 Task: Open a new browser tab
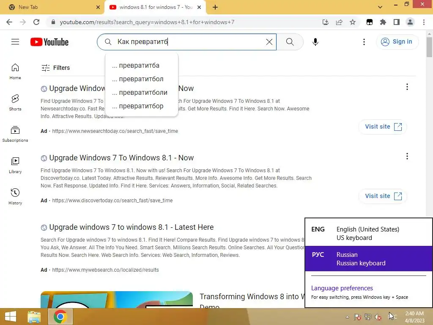click(215, 7)
